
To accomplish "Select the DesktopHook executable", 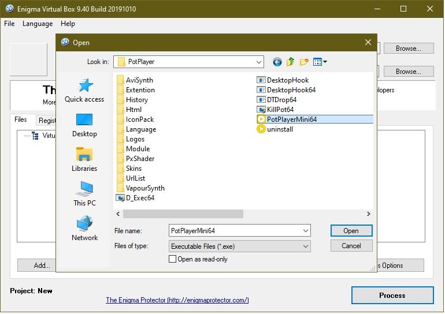I will (x=283, y=80).
